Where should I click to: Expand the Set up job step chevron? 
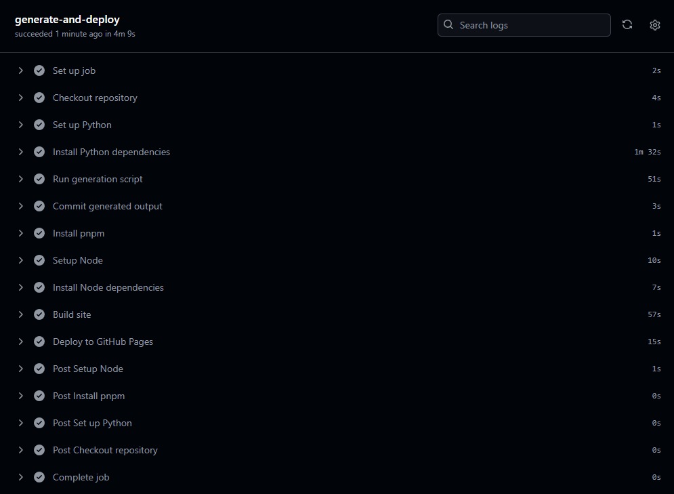pyautogui.click(x=20, y=70)
